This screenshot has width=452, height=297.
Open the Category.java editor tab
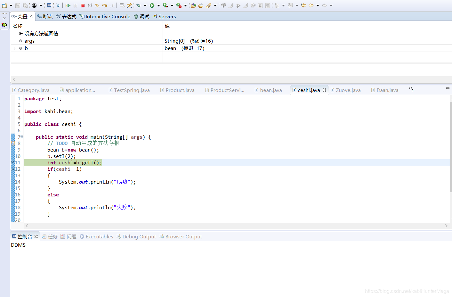click(31, 90)
